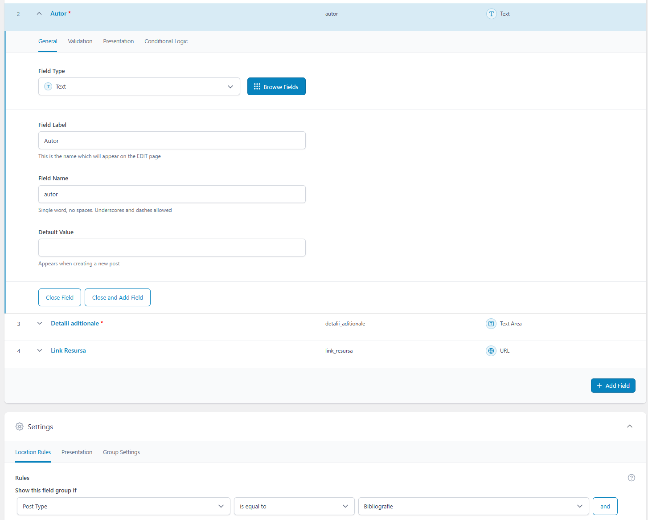Click the Browse Fields button
648x520 pixels.
(276, 87)
